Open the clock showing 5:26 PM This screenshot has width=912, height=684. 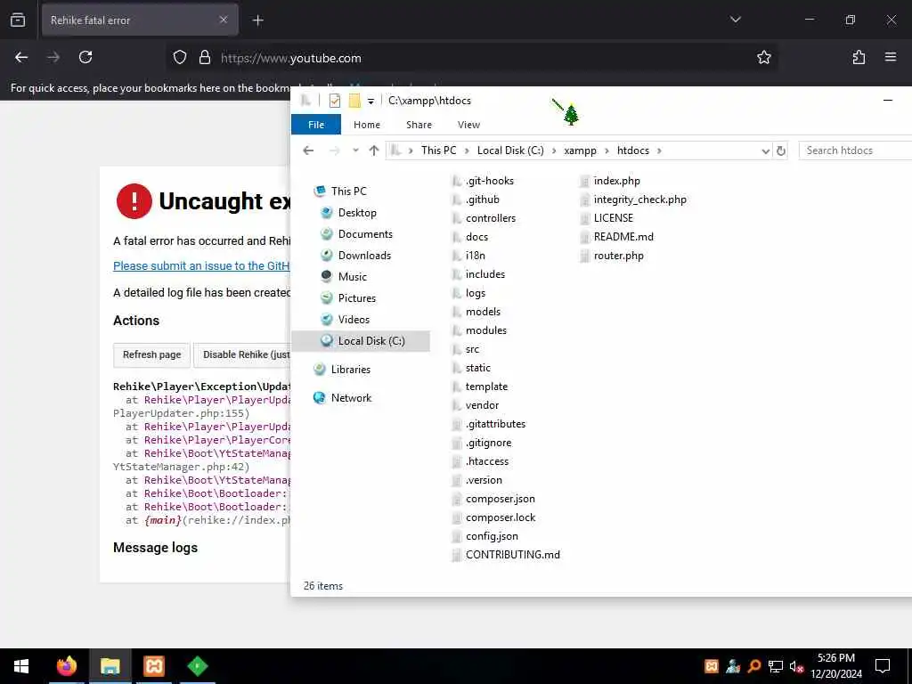coord(836,666)
